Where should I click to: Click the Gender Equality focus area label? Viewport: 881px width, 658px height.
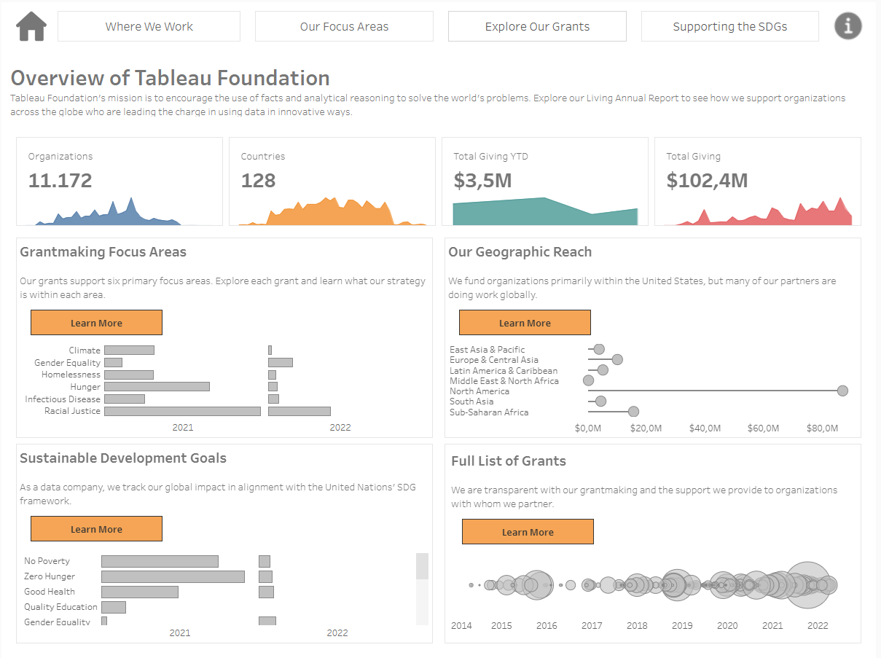[x=68, y=363]
